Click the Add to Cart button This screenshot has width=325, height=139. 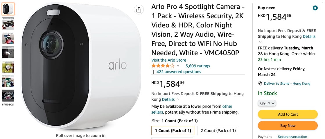[288, 114]
